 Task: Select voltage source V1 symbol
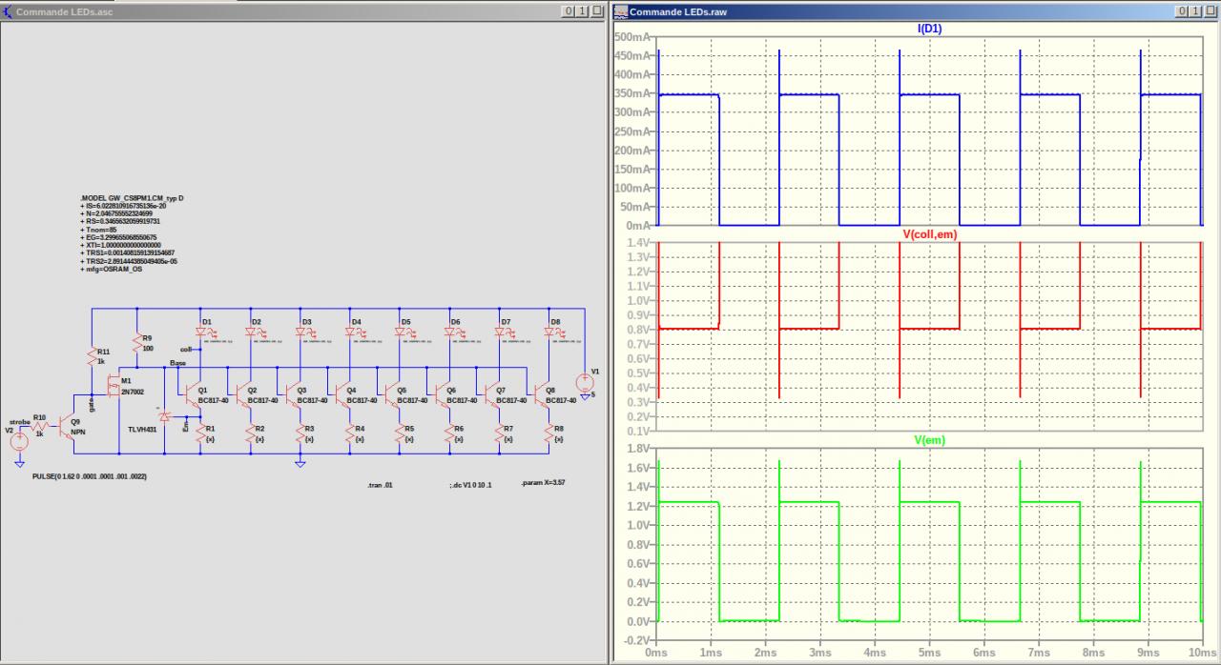[x=585, y=382]
